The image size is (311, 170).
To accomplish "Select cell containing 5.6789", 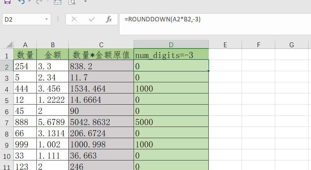I will (x=52, y=121).
